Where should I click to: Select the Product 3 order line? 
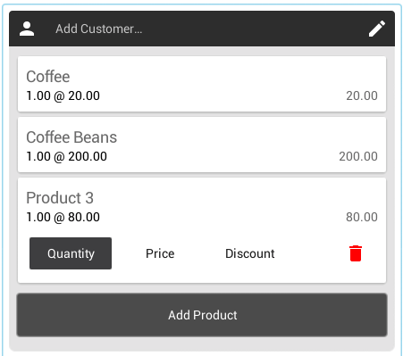(x=202, y=230)
